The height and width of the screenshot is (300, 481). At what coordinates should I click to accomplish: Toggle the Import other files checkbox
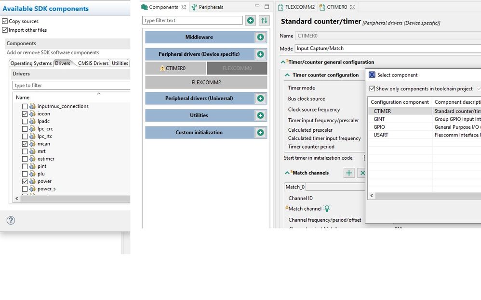click(x=5, y=30)
